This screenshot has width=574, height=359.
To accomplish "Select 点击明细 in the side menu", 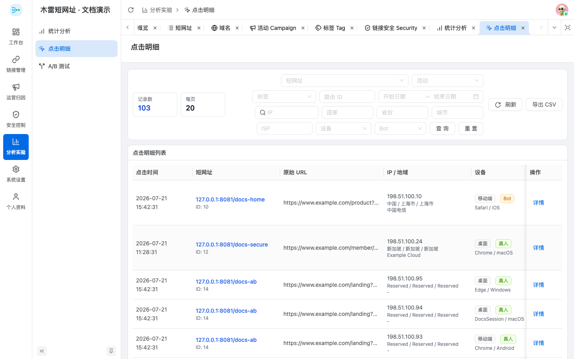I will [77, 49].
